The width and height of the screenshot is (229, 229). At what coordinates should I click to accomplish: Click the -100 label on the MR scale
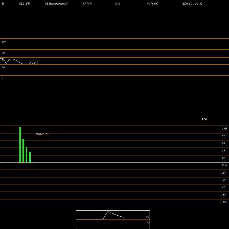[224, 202]
